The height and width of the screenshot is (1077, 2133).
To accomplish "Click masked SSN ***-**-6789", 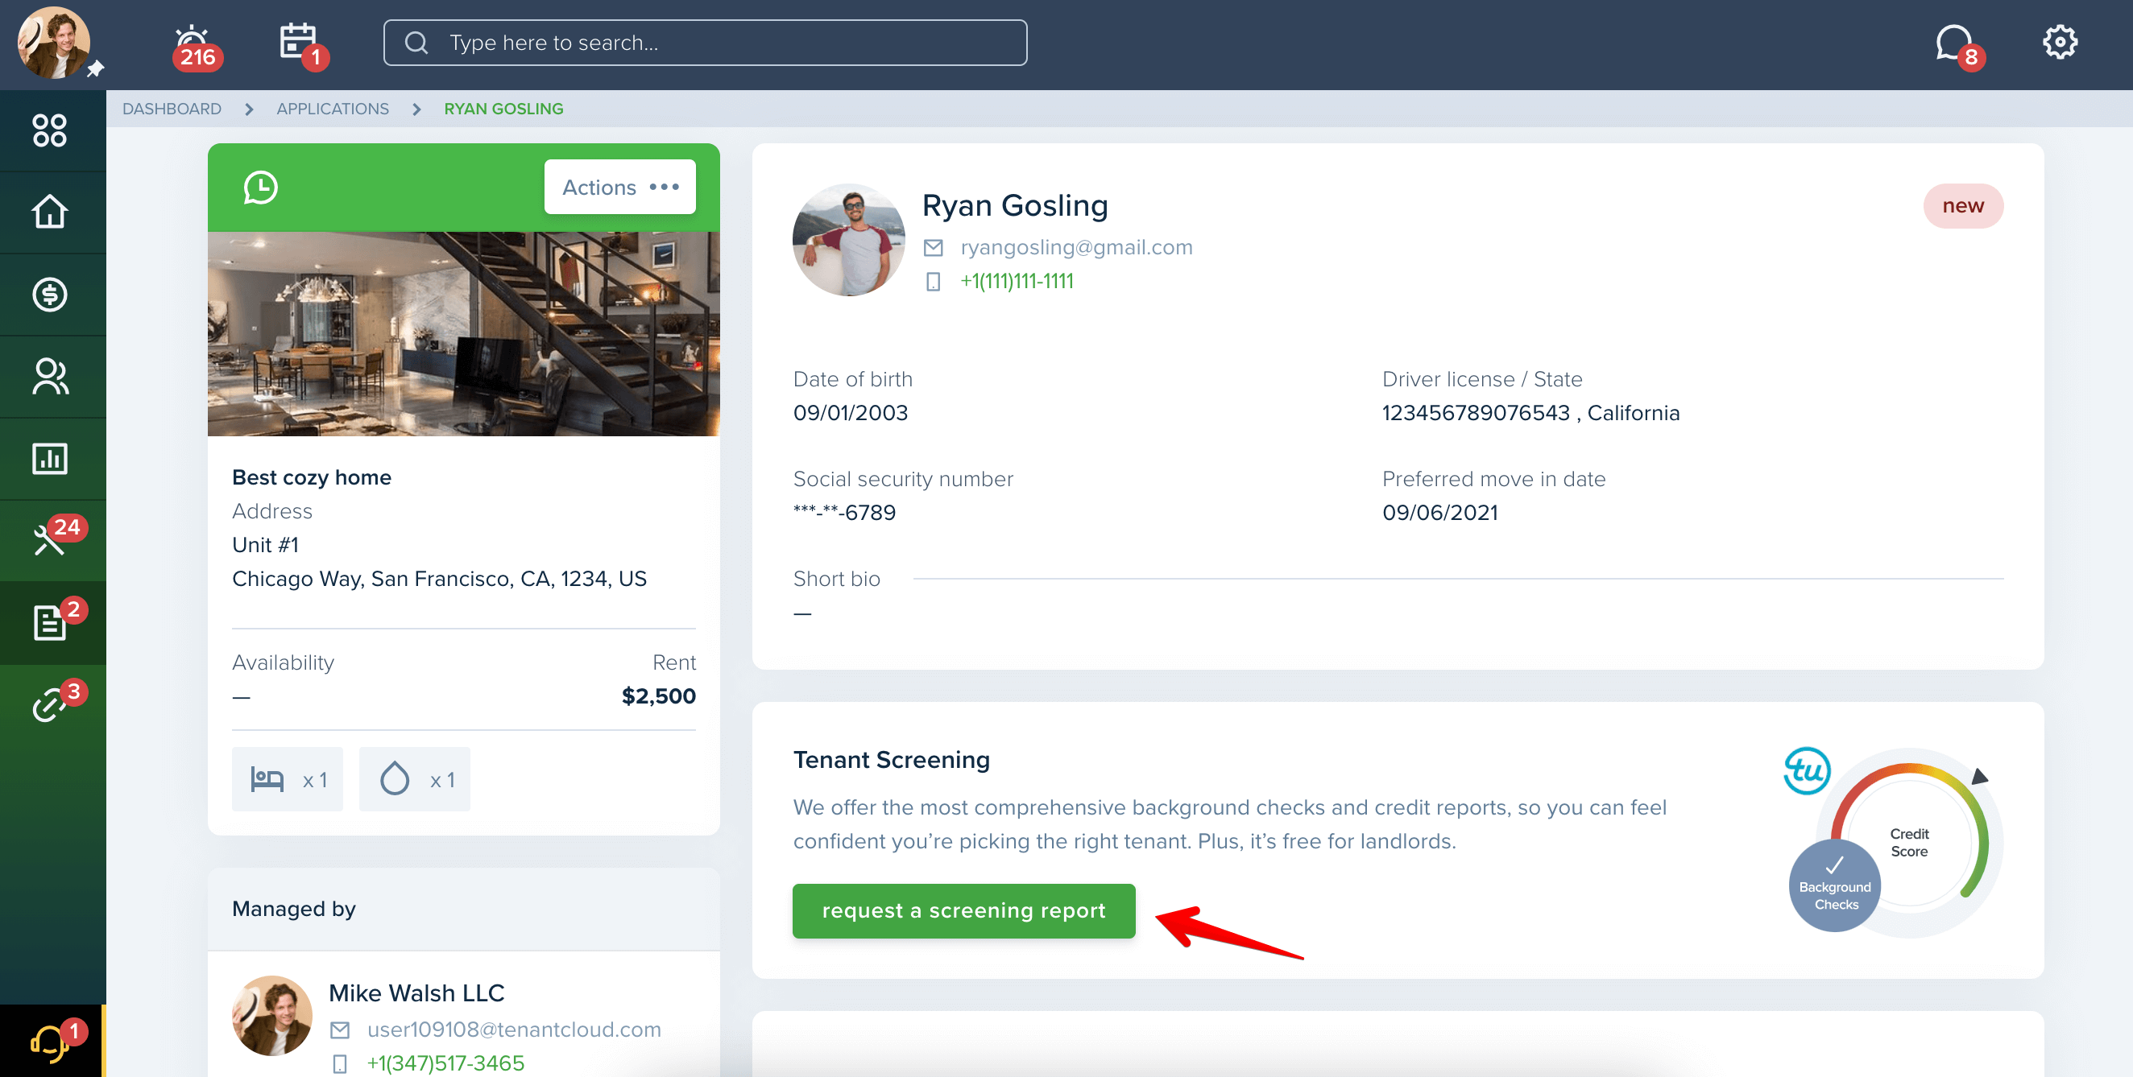I will coord(843,513).
